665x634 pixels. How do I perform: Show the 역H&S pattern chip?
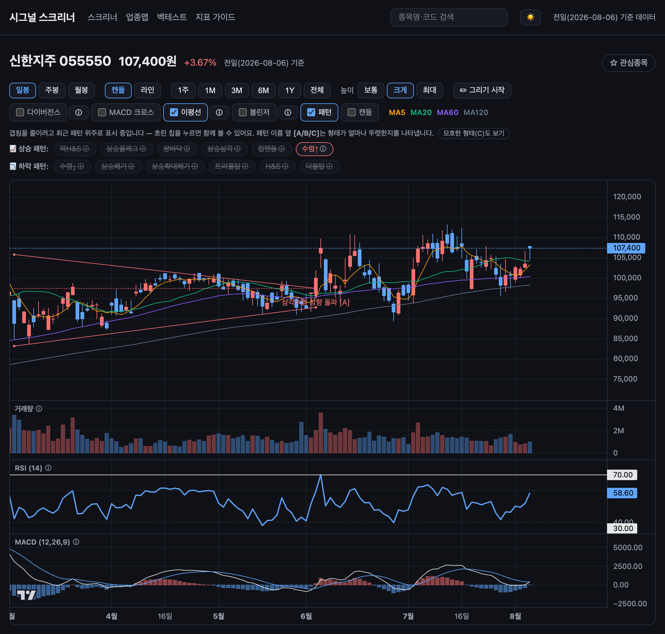pyautogui.click(x=74, y=149)
